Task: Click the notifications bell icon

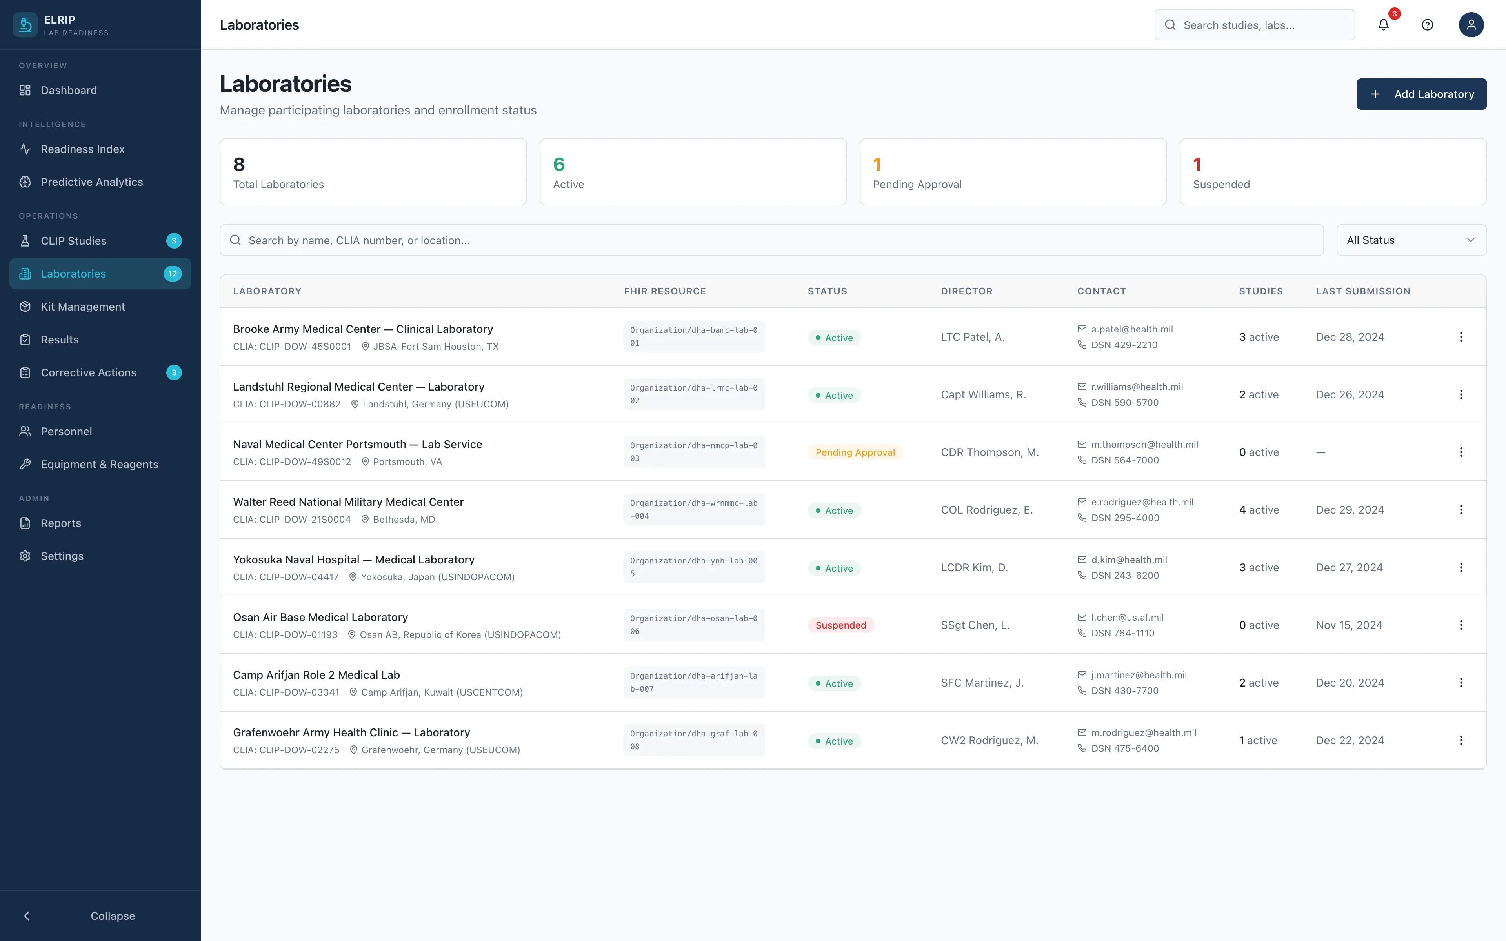Action: (x=1383, y=25)
